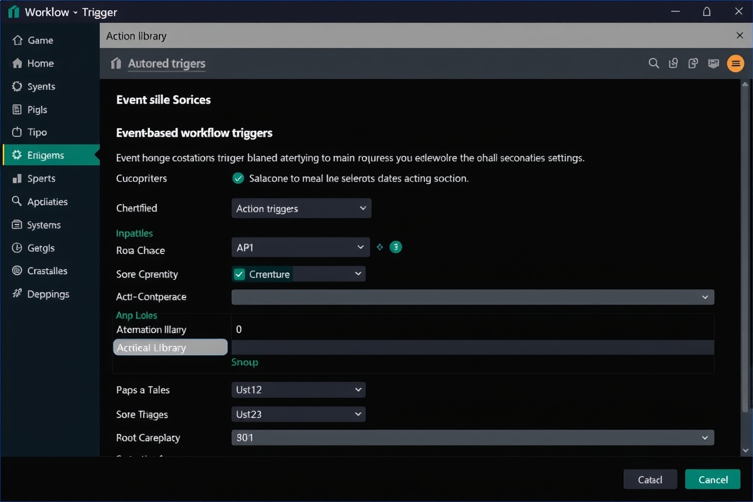Click the scrollbar down arrow
753x502 pixels.
tap(745, 450)
